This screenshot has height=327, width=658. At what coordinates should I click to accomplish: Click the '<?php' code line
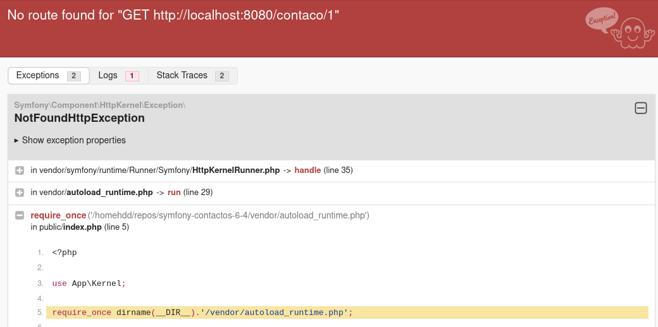pyautogui.click(x=65, y=253)
